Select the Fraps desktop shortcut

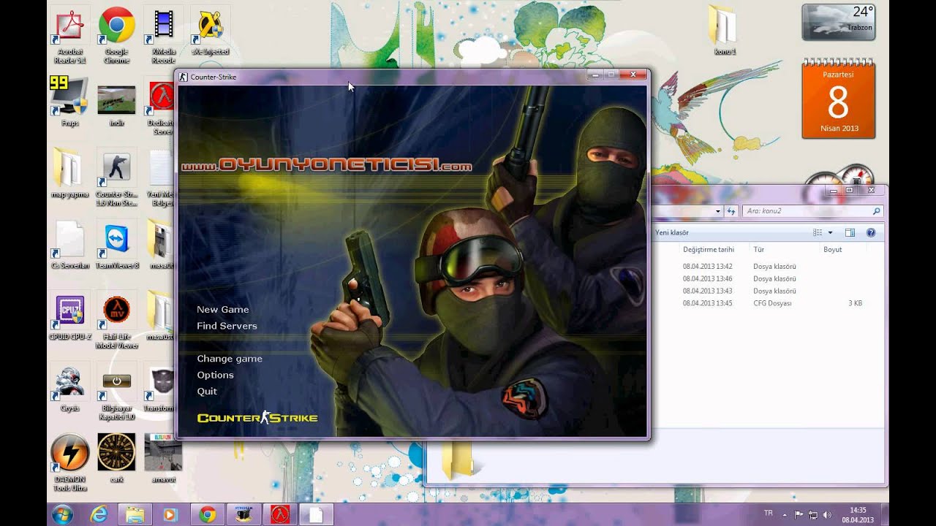(70, 102)
